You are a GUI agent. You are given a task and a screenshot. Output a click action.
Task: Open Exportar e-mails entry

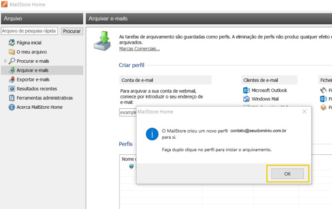33,79
